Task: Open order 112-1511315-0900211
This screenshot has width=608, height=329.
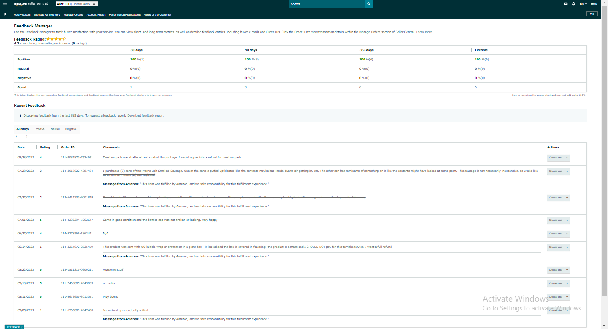Action: (x=77, y=270)
